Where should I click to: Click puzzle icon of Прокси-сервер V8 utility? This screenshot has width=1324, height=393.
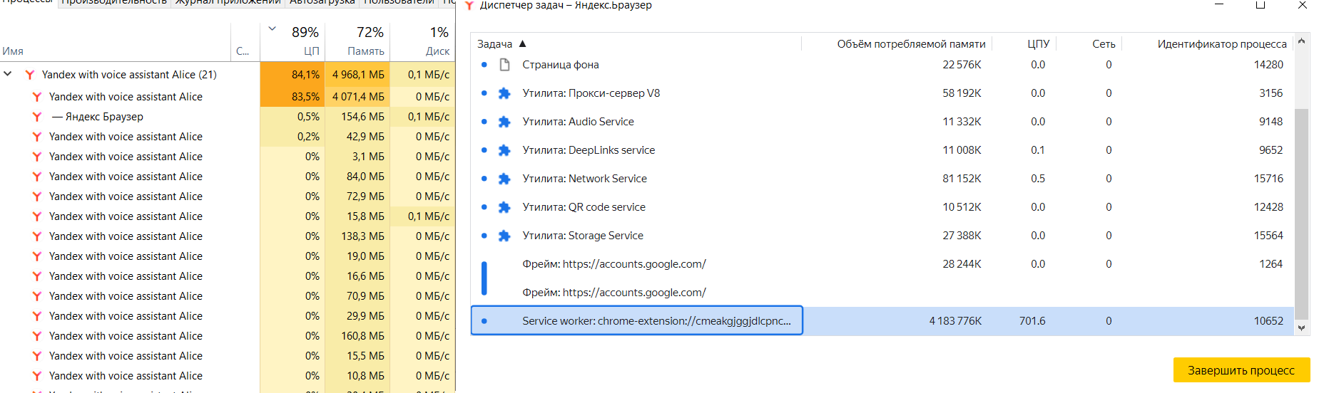[x=504, y=93]
